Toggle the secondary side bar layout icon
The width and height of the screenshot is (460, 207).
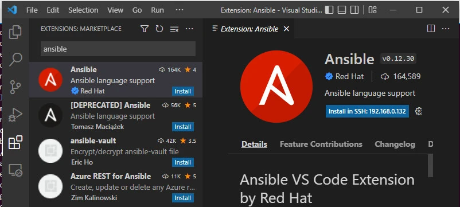tap(354, 10)
